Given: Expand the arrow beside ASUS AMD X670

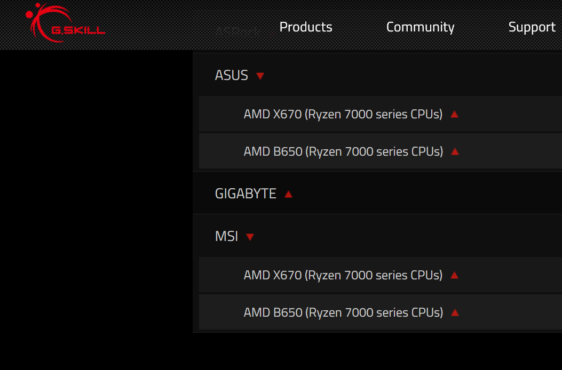Looking at the screenshot, I should coord(454,114).
